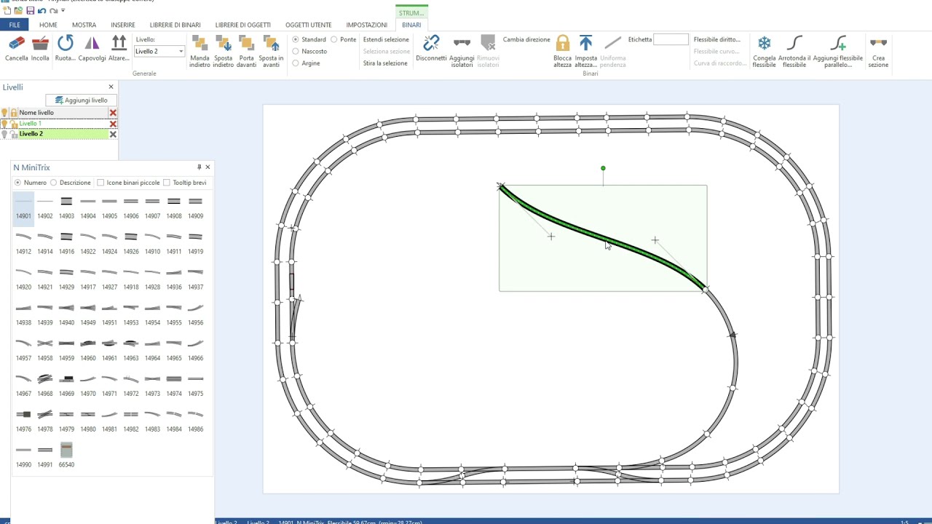Toggle the lock on Livello 1
932x524 pixels.
coord(14,124)
